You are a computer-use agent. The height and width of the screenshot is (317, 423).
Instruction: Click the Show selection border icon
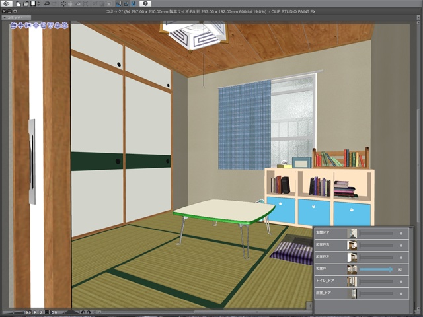(109, 4)
